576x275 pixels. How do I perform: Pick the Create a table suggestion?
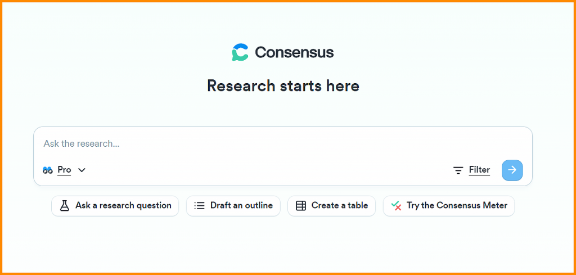332,206
